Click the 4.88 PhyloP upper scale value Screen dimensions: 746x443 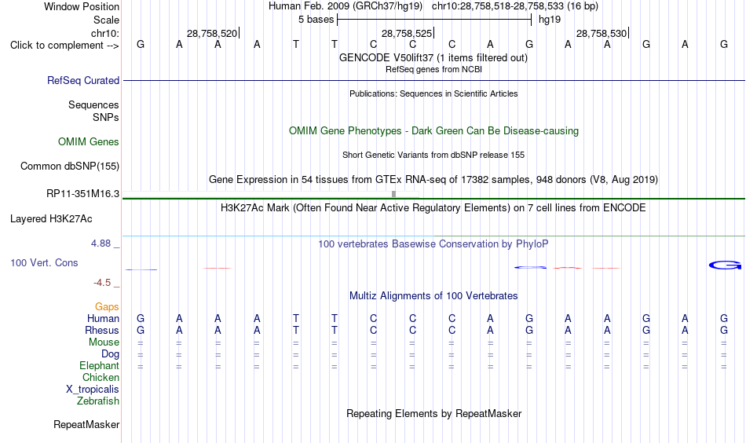pyautogui.click(x=101, y=243)
